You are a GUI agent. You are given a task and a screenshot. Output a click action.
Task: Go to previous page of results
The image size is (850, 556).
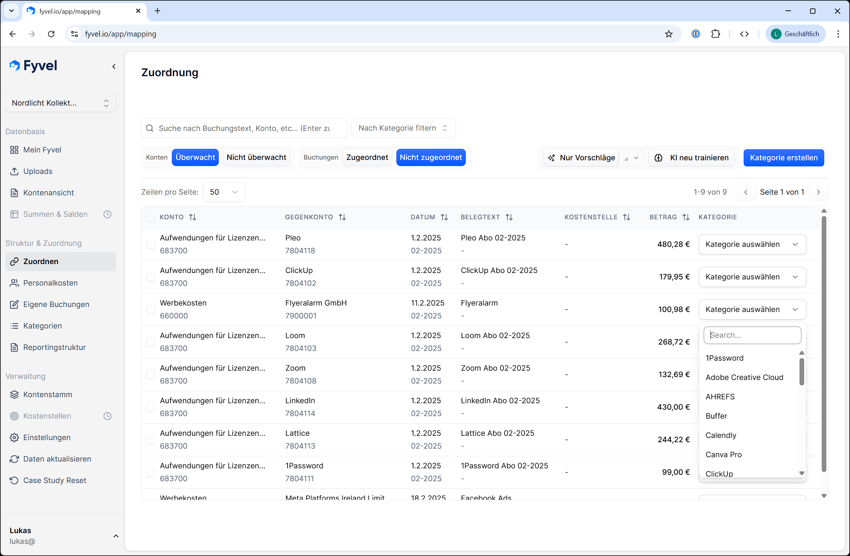tap(746, 192)
